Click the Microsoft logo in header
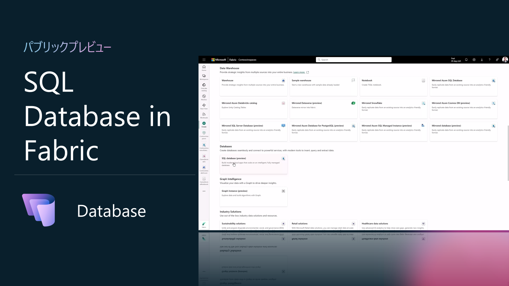 (x=219, y=60)
